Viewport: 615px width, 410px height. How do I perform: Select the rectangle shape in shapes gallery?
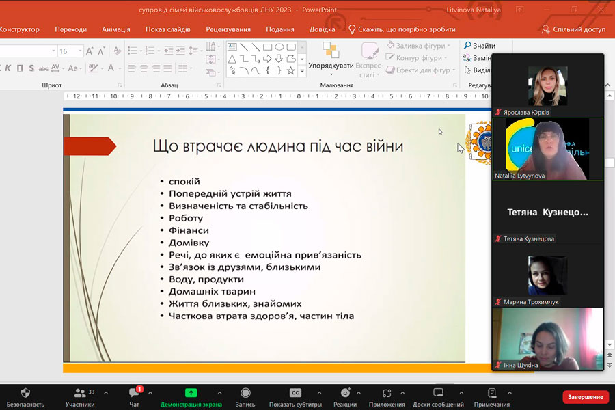click(267, 47)
